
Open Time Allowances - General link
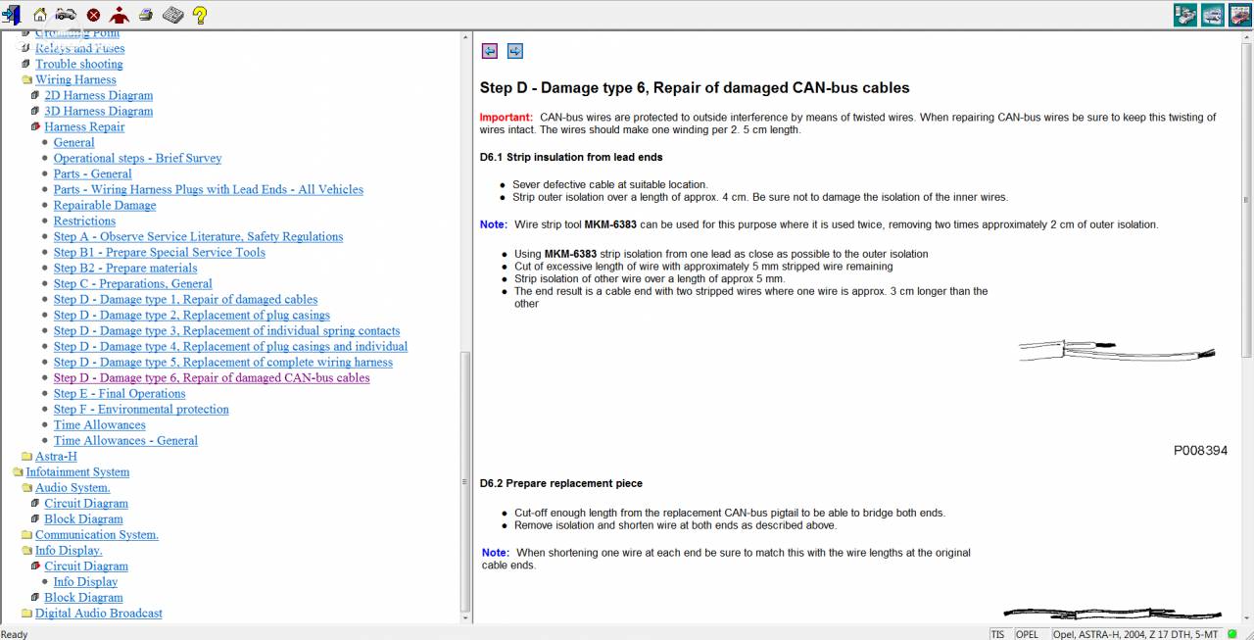pos(125,440)
